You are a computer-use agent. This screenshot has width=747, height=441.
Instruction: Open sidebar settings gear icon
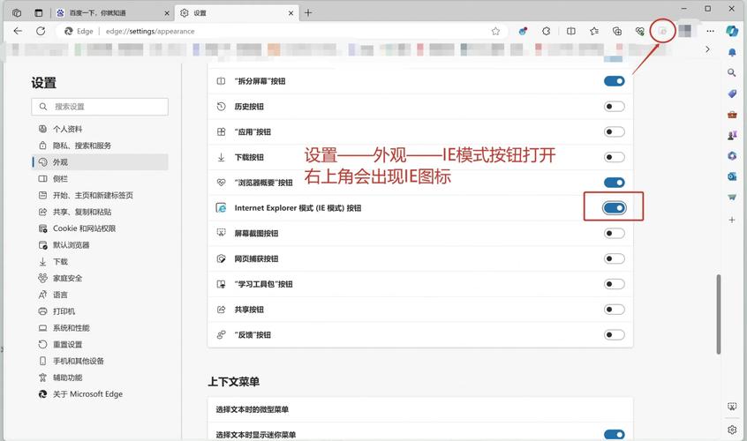[x=732, y=430]
